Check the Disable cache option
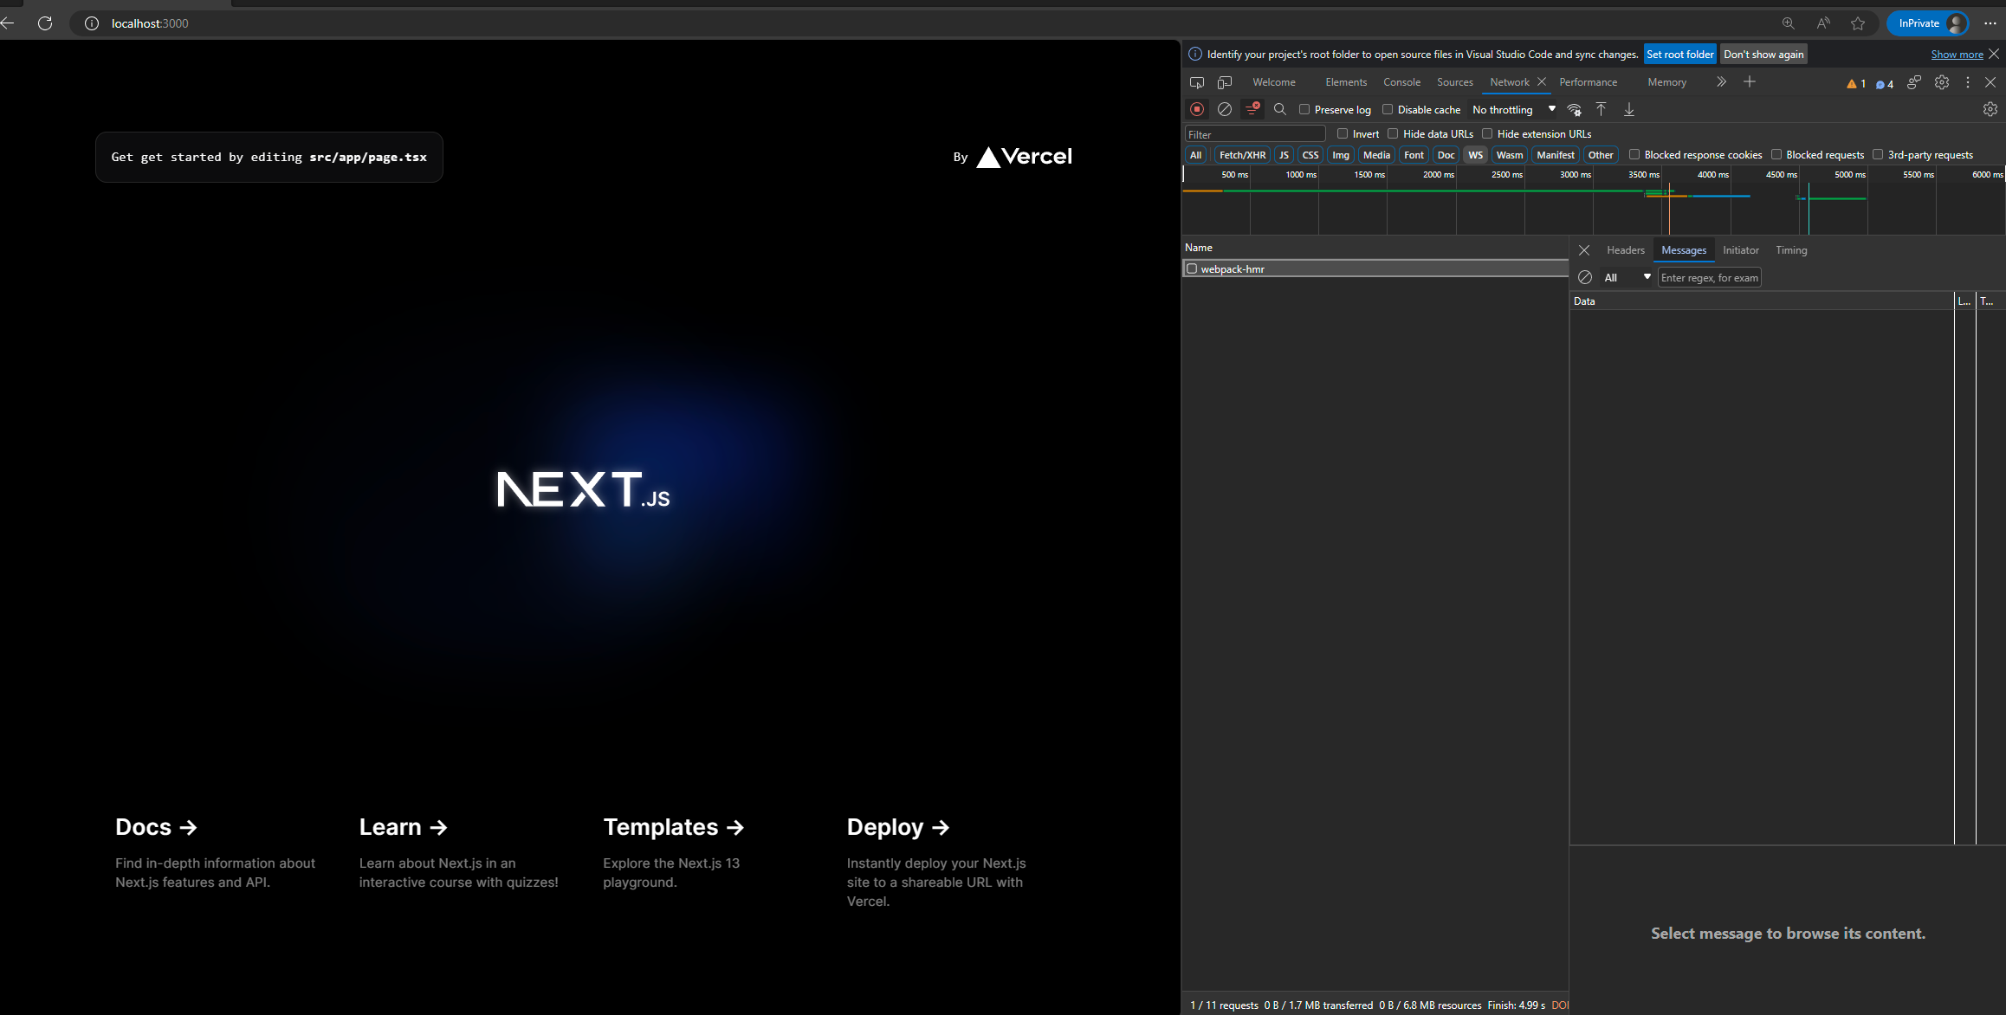Viewport: 2006px width, 1015px height. (x=1388, y=110)
